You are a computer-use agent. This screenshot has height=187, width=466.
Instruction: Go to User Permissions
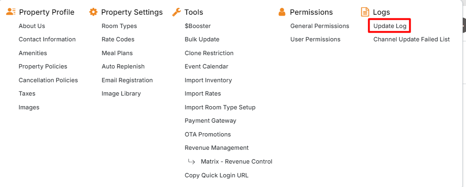click(315, 40)
